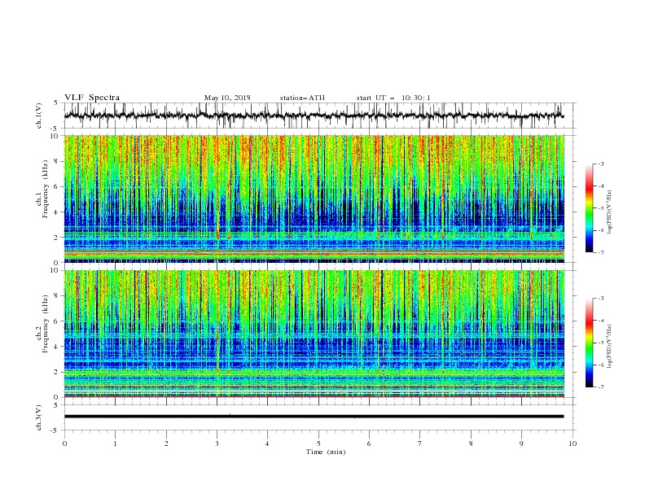The width and height of the screenshot is (645, 498).
Task: Click the ch.3 flat voltage trace
Action: coord(314,417)
